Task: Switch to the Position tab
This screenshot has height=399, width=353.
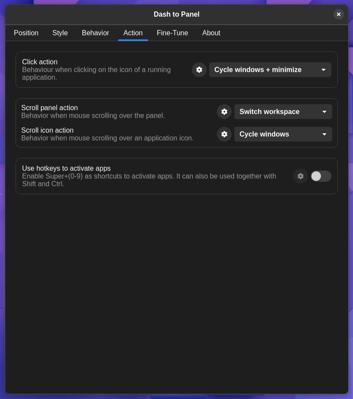Action: point(26,33)
